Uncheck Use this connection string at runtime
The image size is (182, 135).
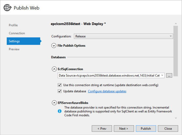[x=60, y=85]
